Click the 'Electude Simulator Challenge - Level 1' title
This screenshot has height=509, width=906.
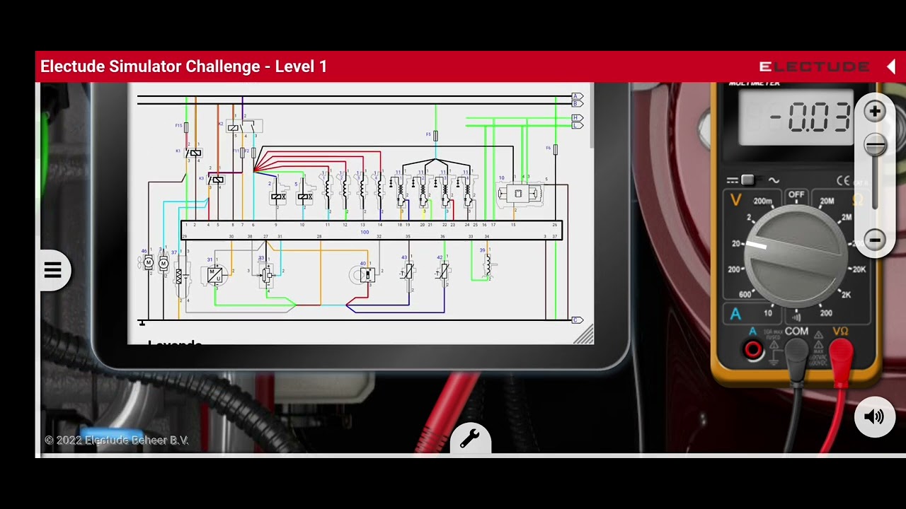184,66
